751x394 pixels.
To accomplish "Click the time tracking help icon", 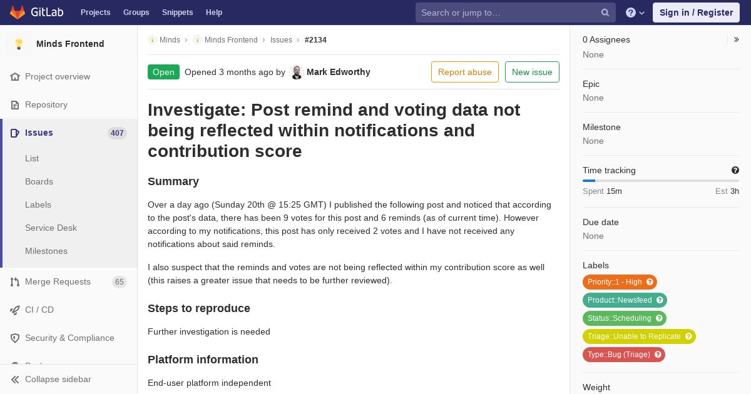I will (735, 170).
